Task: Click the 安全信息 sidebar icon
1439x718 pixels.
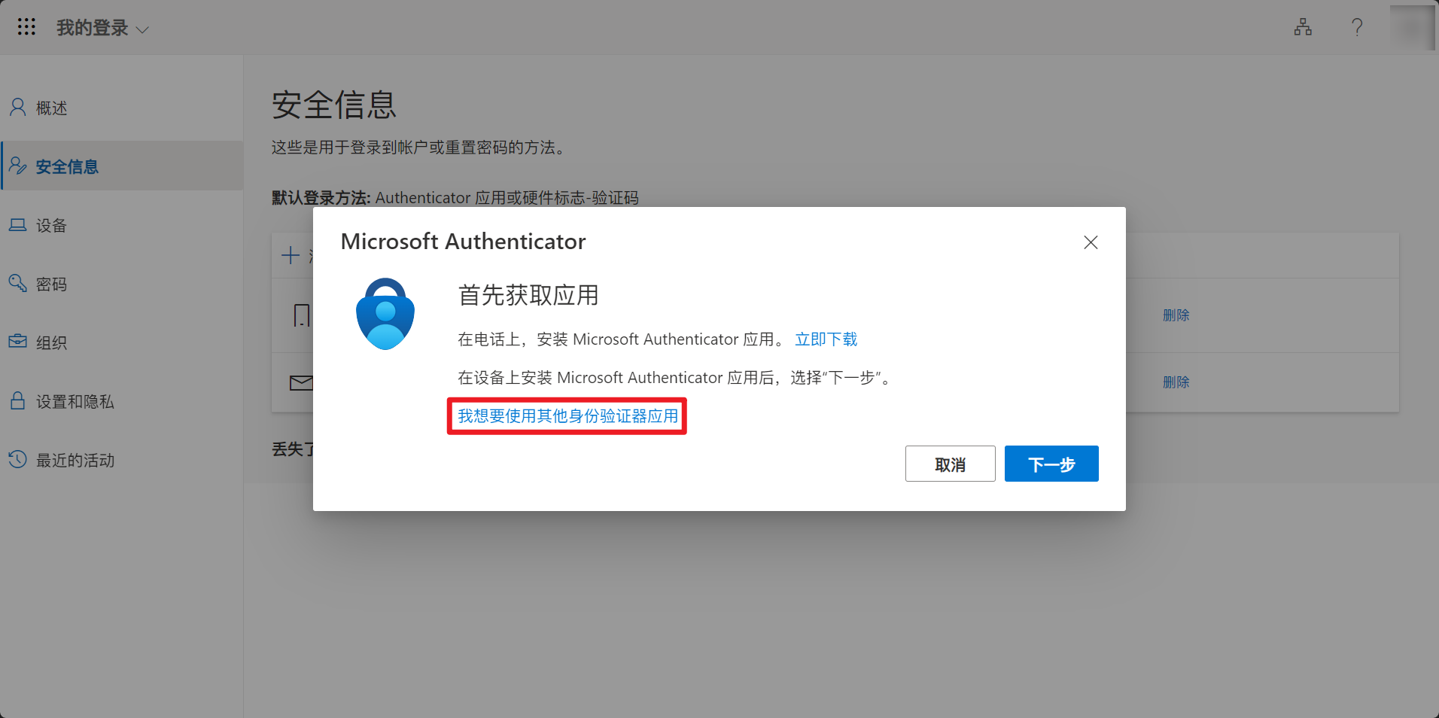Action: [x=17, y=166]
